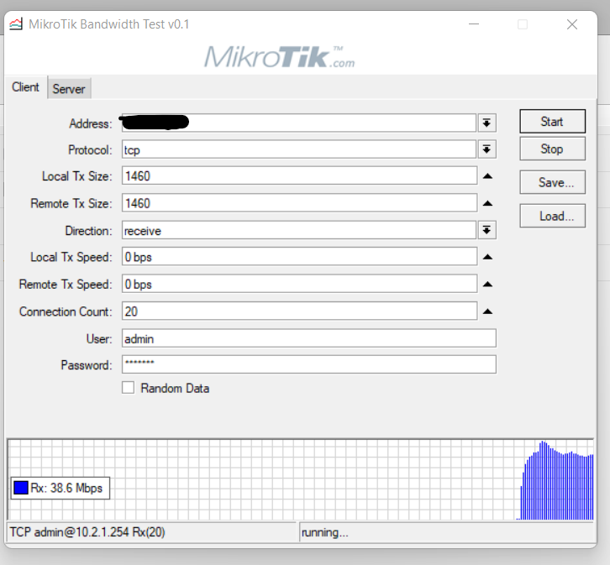
Task: Open the Address dropdown arrow
Action: 486,123
